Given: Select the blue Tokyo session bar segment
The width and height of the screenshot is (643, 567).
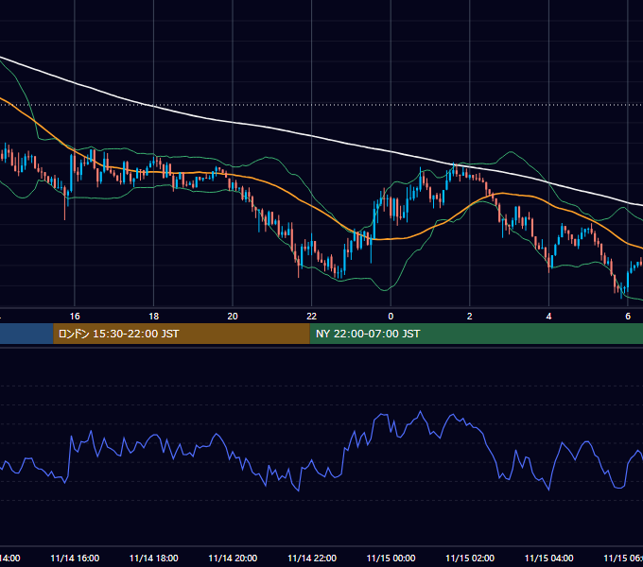Looking at the screenshot, I should 26,334.
